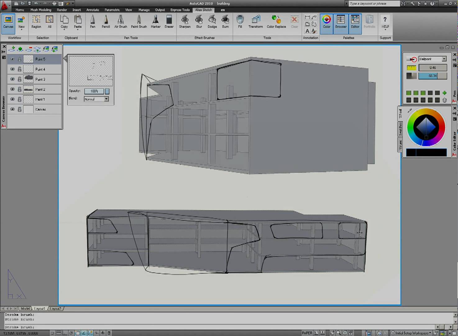Click the Clear tool icon

(x=294, y=22)
